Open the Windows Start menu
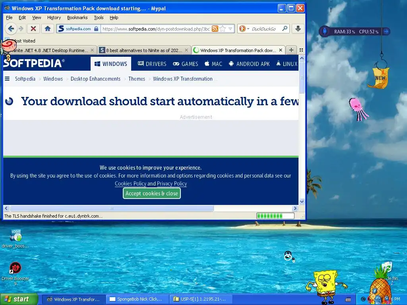This screenshot has width=407, height=305. [x=19, y=299]
